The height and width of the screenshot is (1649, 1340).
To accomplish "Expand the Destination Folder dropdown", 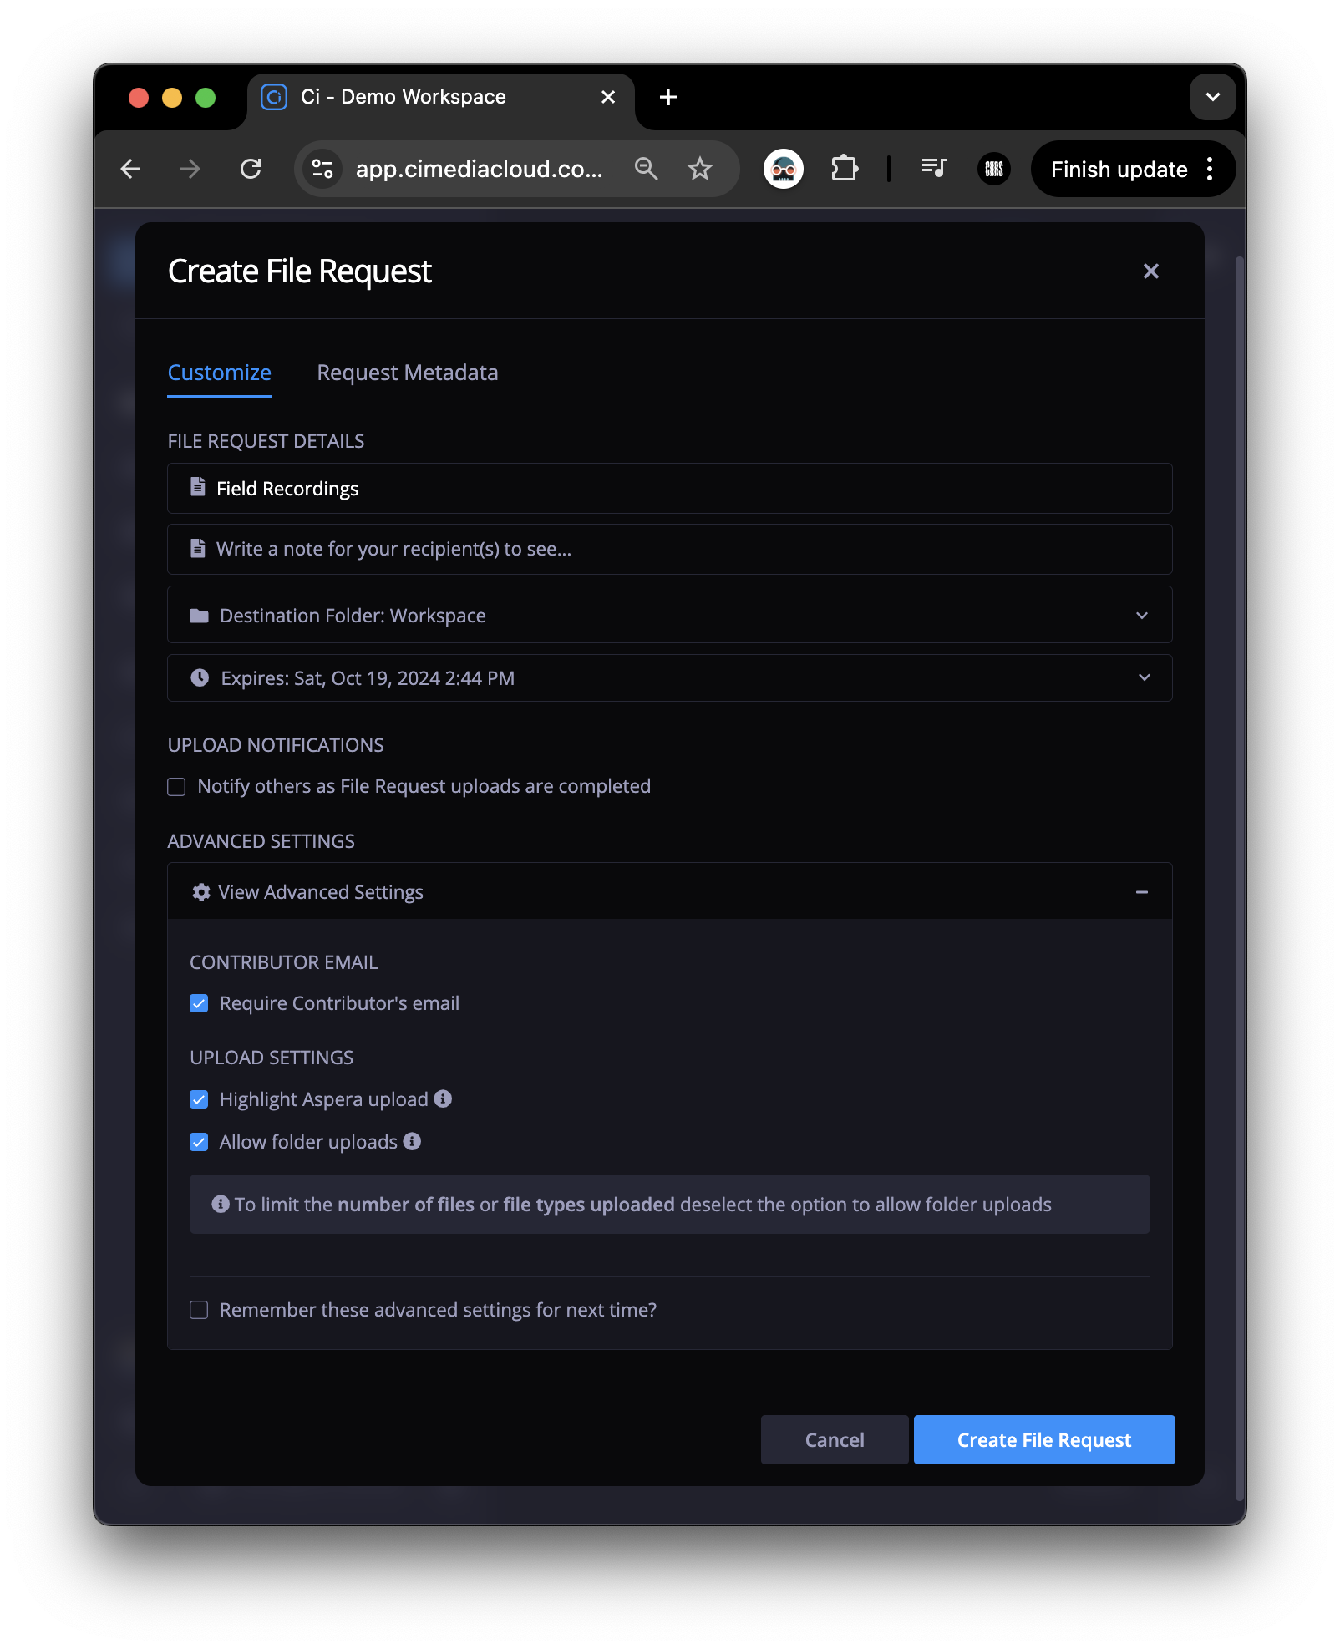I will pos(1144,616).
